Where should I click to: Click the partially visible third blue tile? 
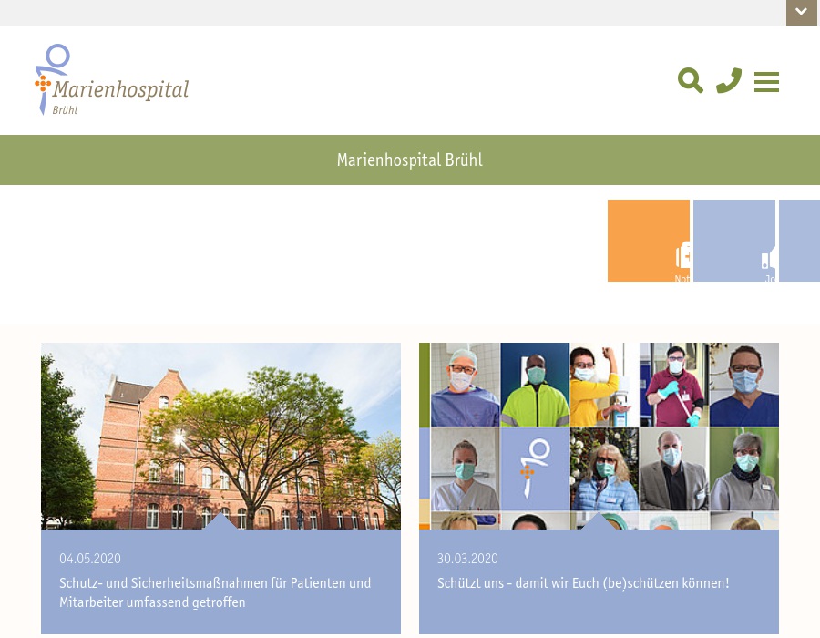tap(799, 241)
